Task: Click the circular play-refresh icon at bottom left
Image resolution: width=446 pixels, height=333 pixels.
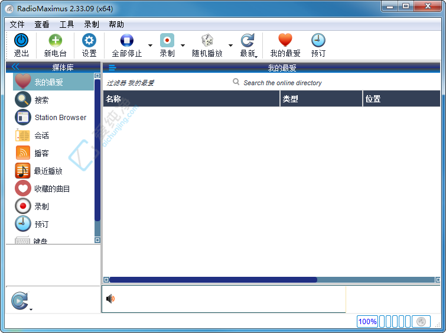Action: 19,300
